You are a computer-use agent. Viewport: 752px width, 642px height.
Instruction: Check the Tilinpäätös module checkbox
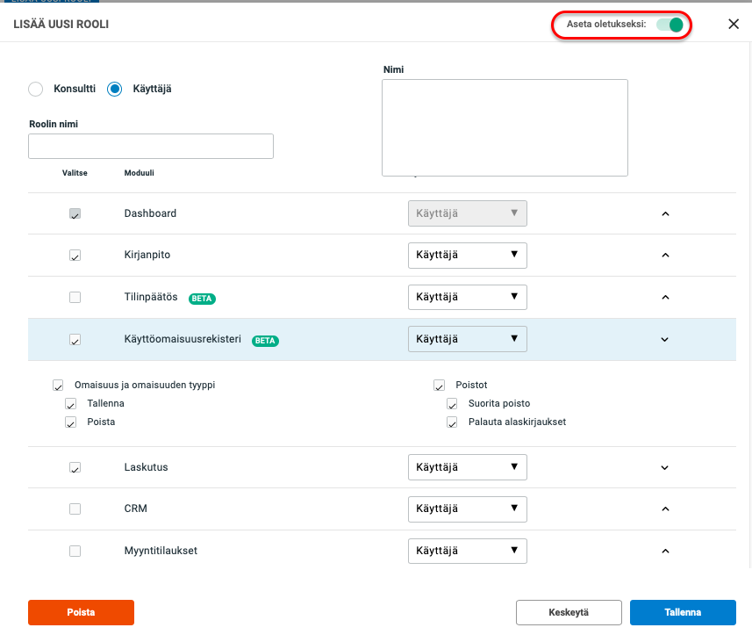coord(75,298)
